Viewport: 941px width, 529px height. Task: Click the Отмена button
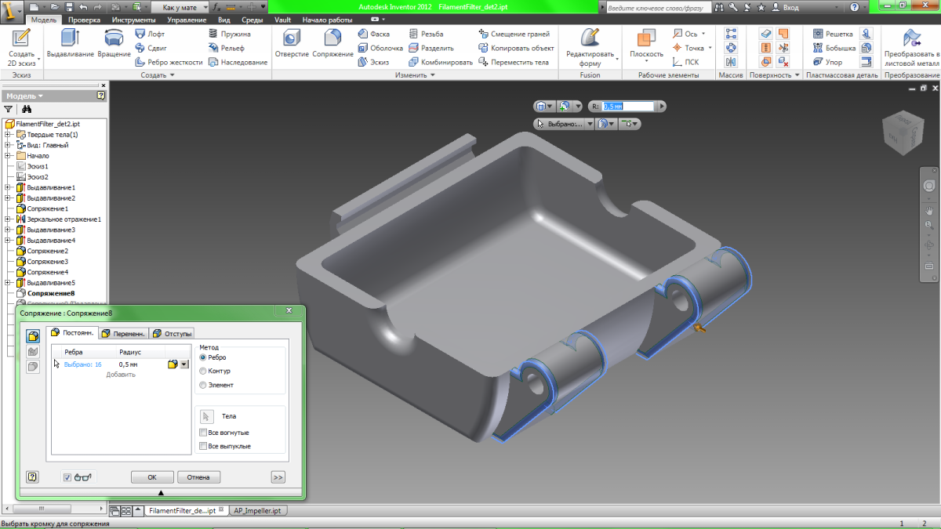pos(198,476)
